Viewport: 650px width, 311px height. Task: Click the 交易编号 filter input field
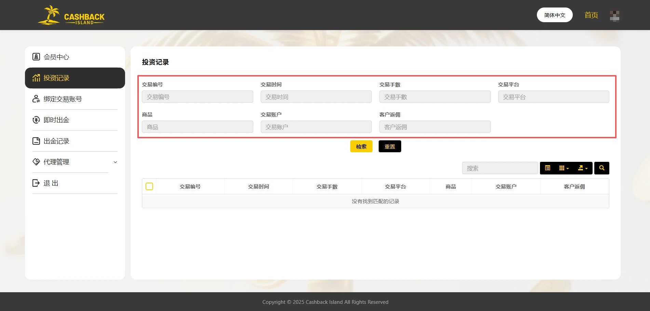click(197, 97)
